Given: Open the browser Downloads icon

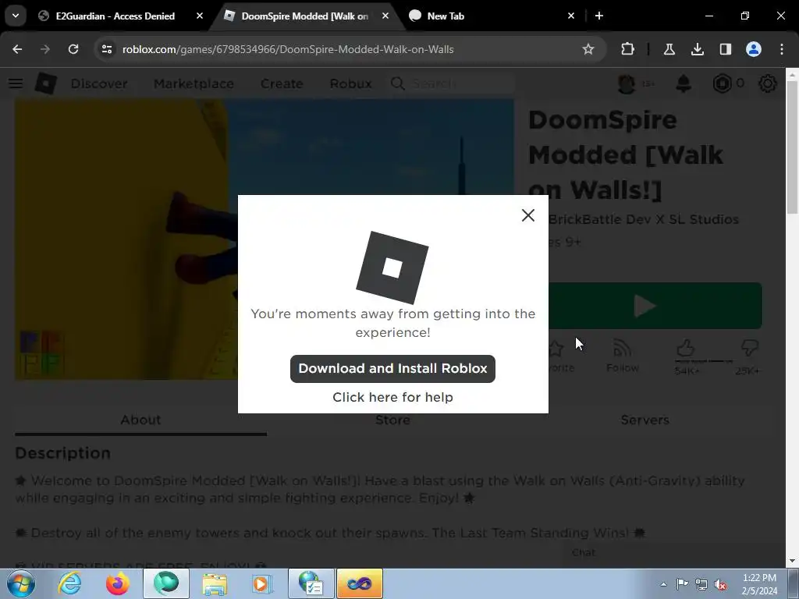Looking at the screenshot, I should (x=697, y=49).
